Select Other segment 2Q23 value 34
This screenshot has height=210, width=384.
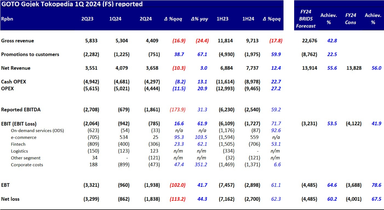click(95, 158)
